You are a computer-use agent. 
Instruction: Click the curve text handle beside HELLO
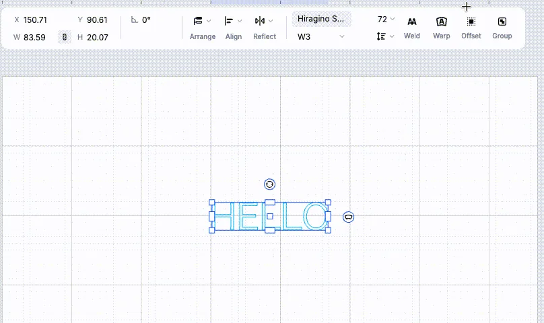pos(348,217)
